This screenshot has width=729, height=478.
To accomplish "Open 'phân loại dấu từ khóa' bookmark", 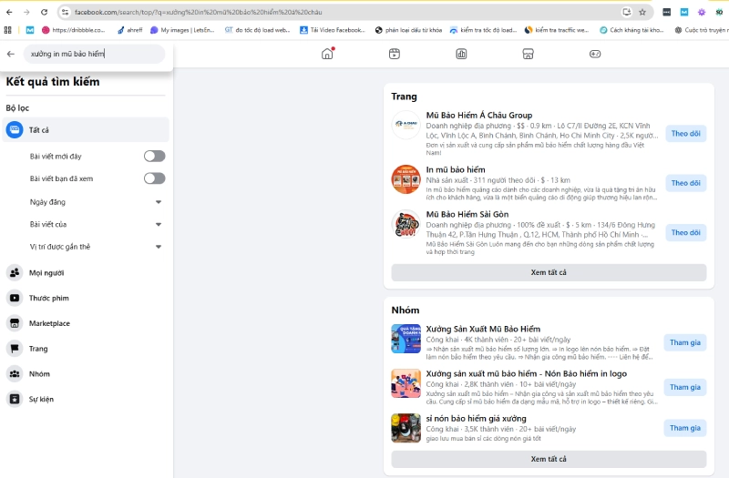I will (x=408, y=30).
